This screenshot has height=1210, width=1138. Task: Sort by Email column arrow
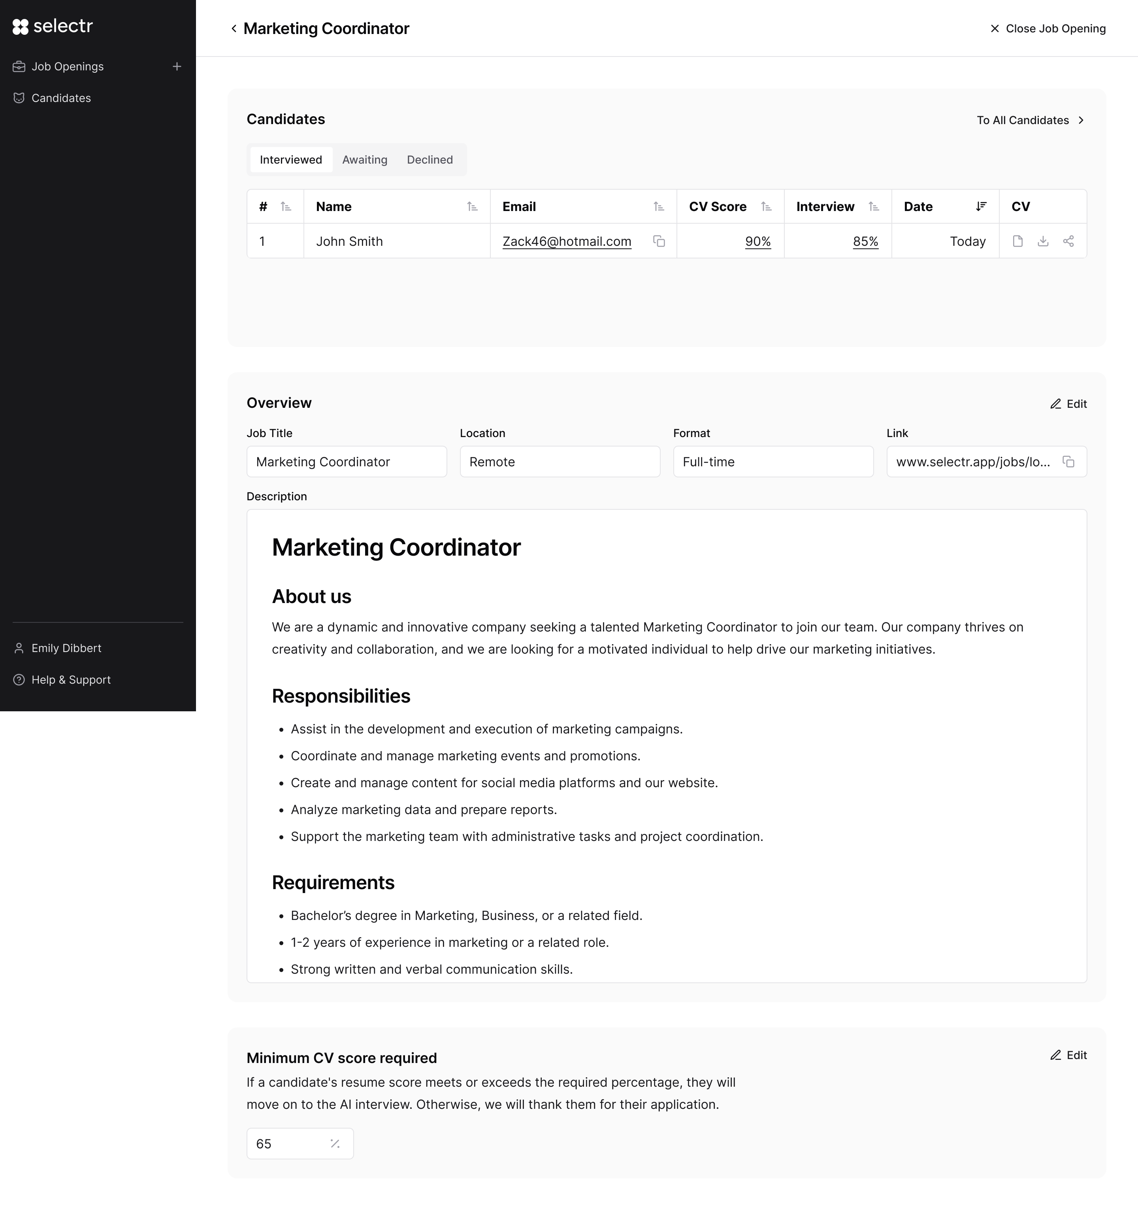[x=658, y=206]
